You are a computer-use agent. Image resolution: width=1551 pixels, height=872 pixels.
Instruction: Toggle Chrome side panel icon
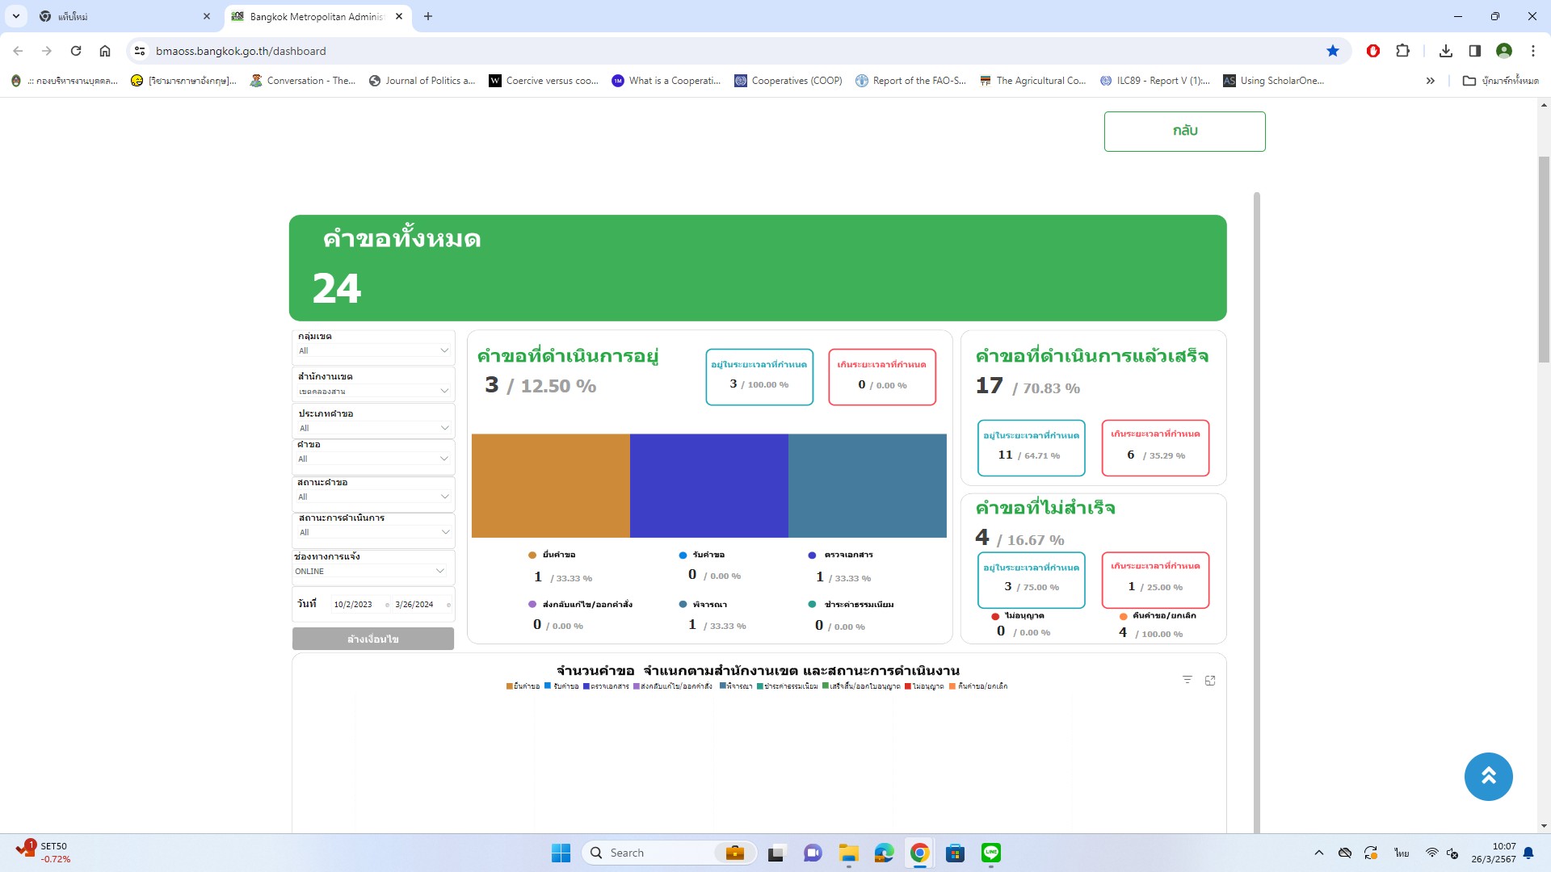1474,51
